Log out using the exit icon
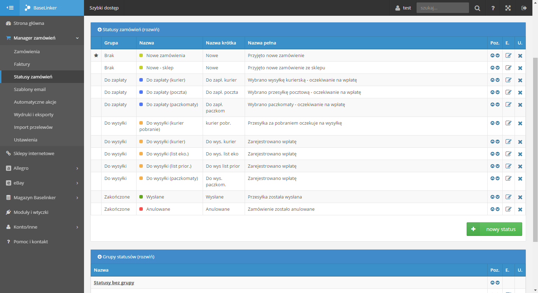This screenshot has height=293, width=538. (x=524, y=8)
